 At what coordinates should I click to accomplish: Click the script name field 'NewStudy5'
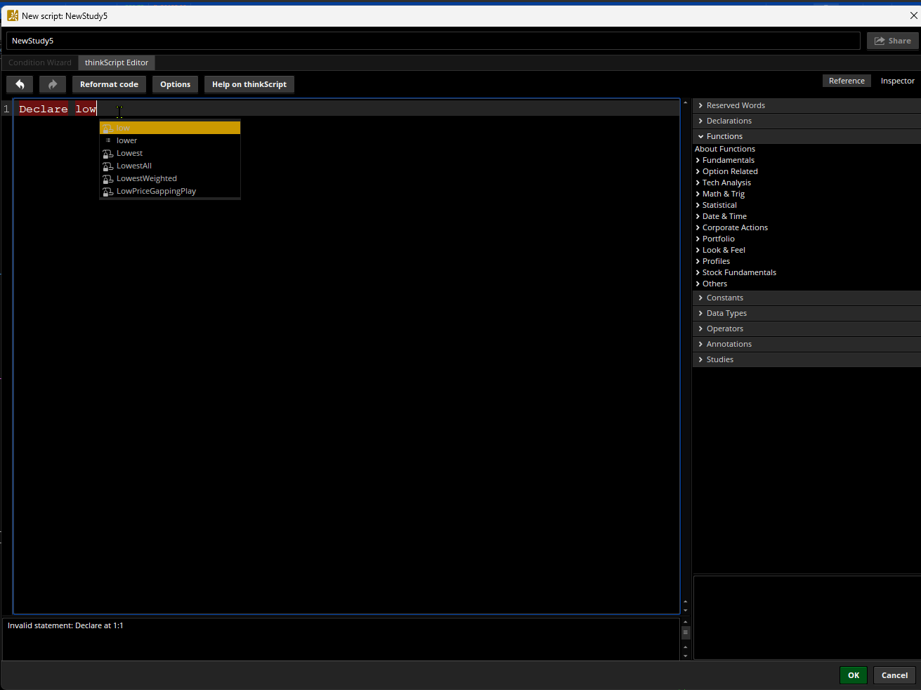point(433,41)
